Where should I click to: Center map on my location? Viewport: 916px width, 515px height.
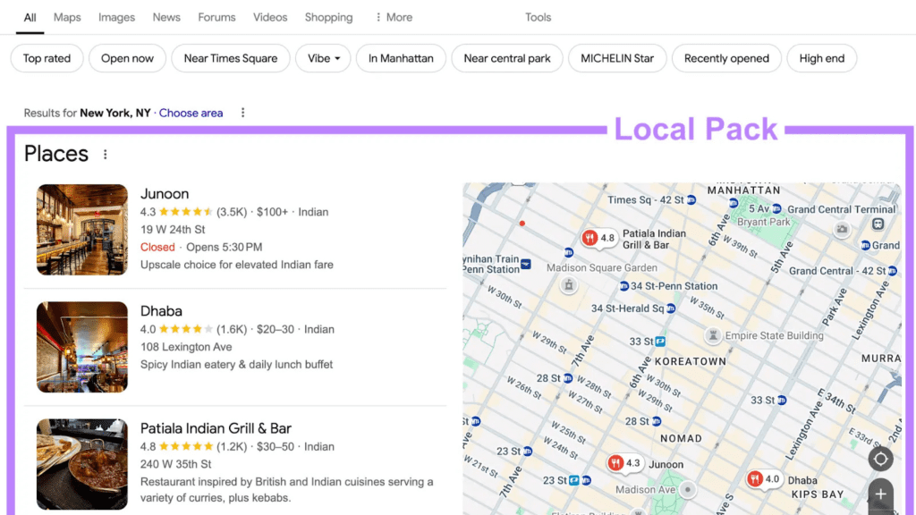click(880, 459)
